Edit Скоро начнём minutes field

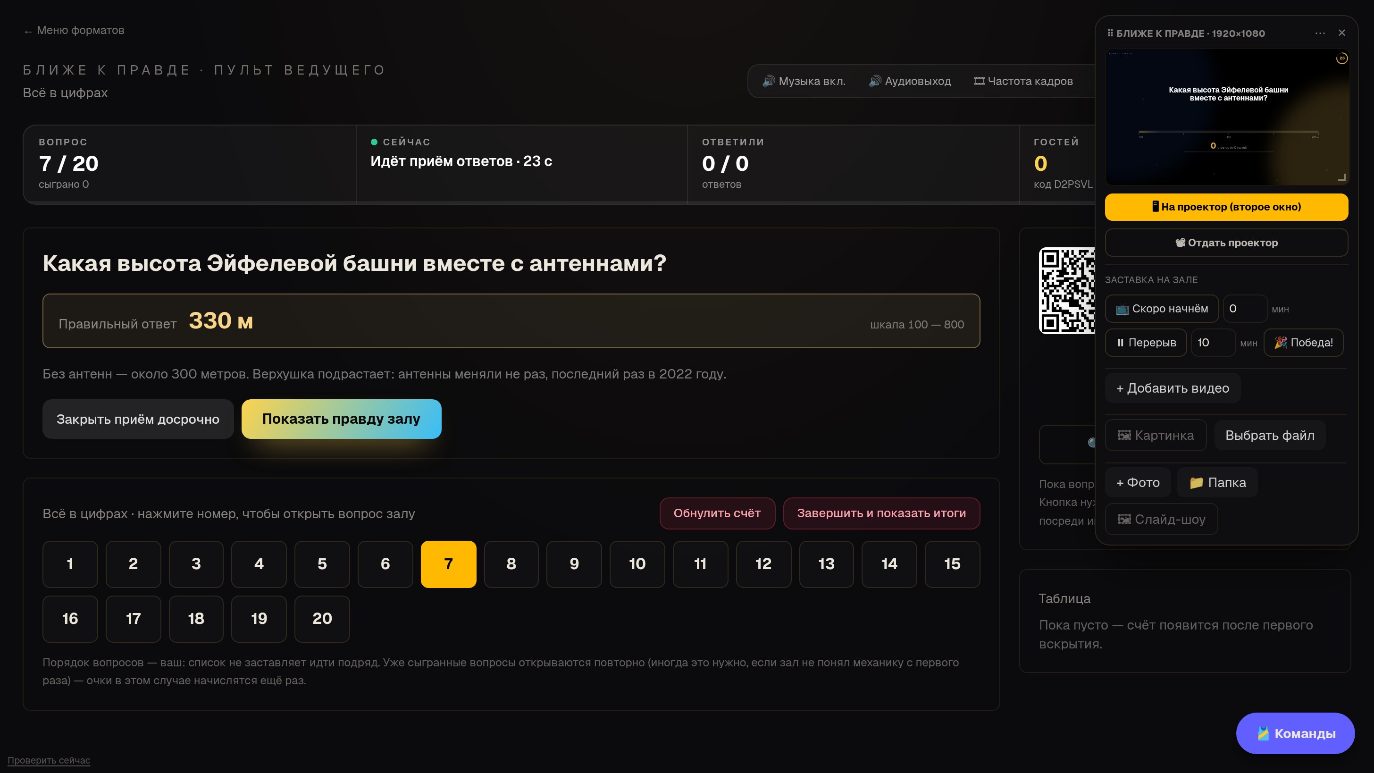click(1245, 309)
